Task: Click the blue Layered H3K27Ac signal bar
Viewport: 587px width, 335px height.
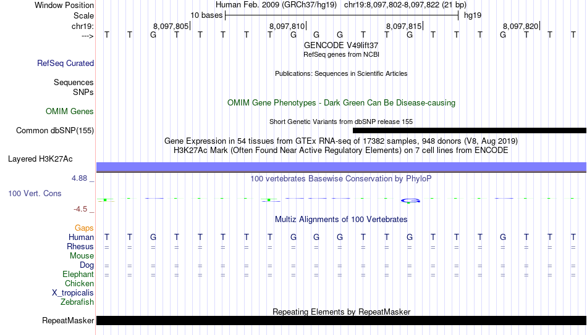Action: 341,167
